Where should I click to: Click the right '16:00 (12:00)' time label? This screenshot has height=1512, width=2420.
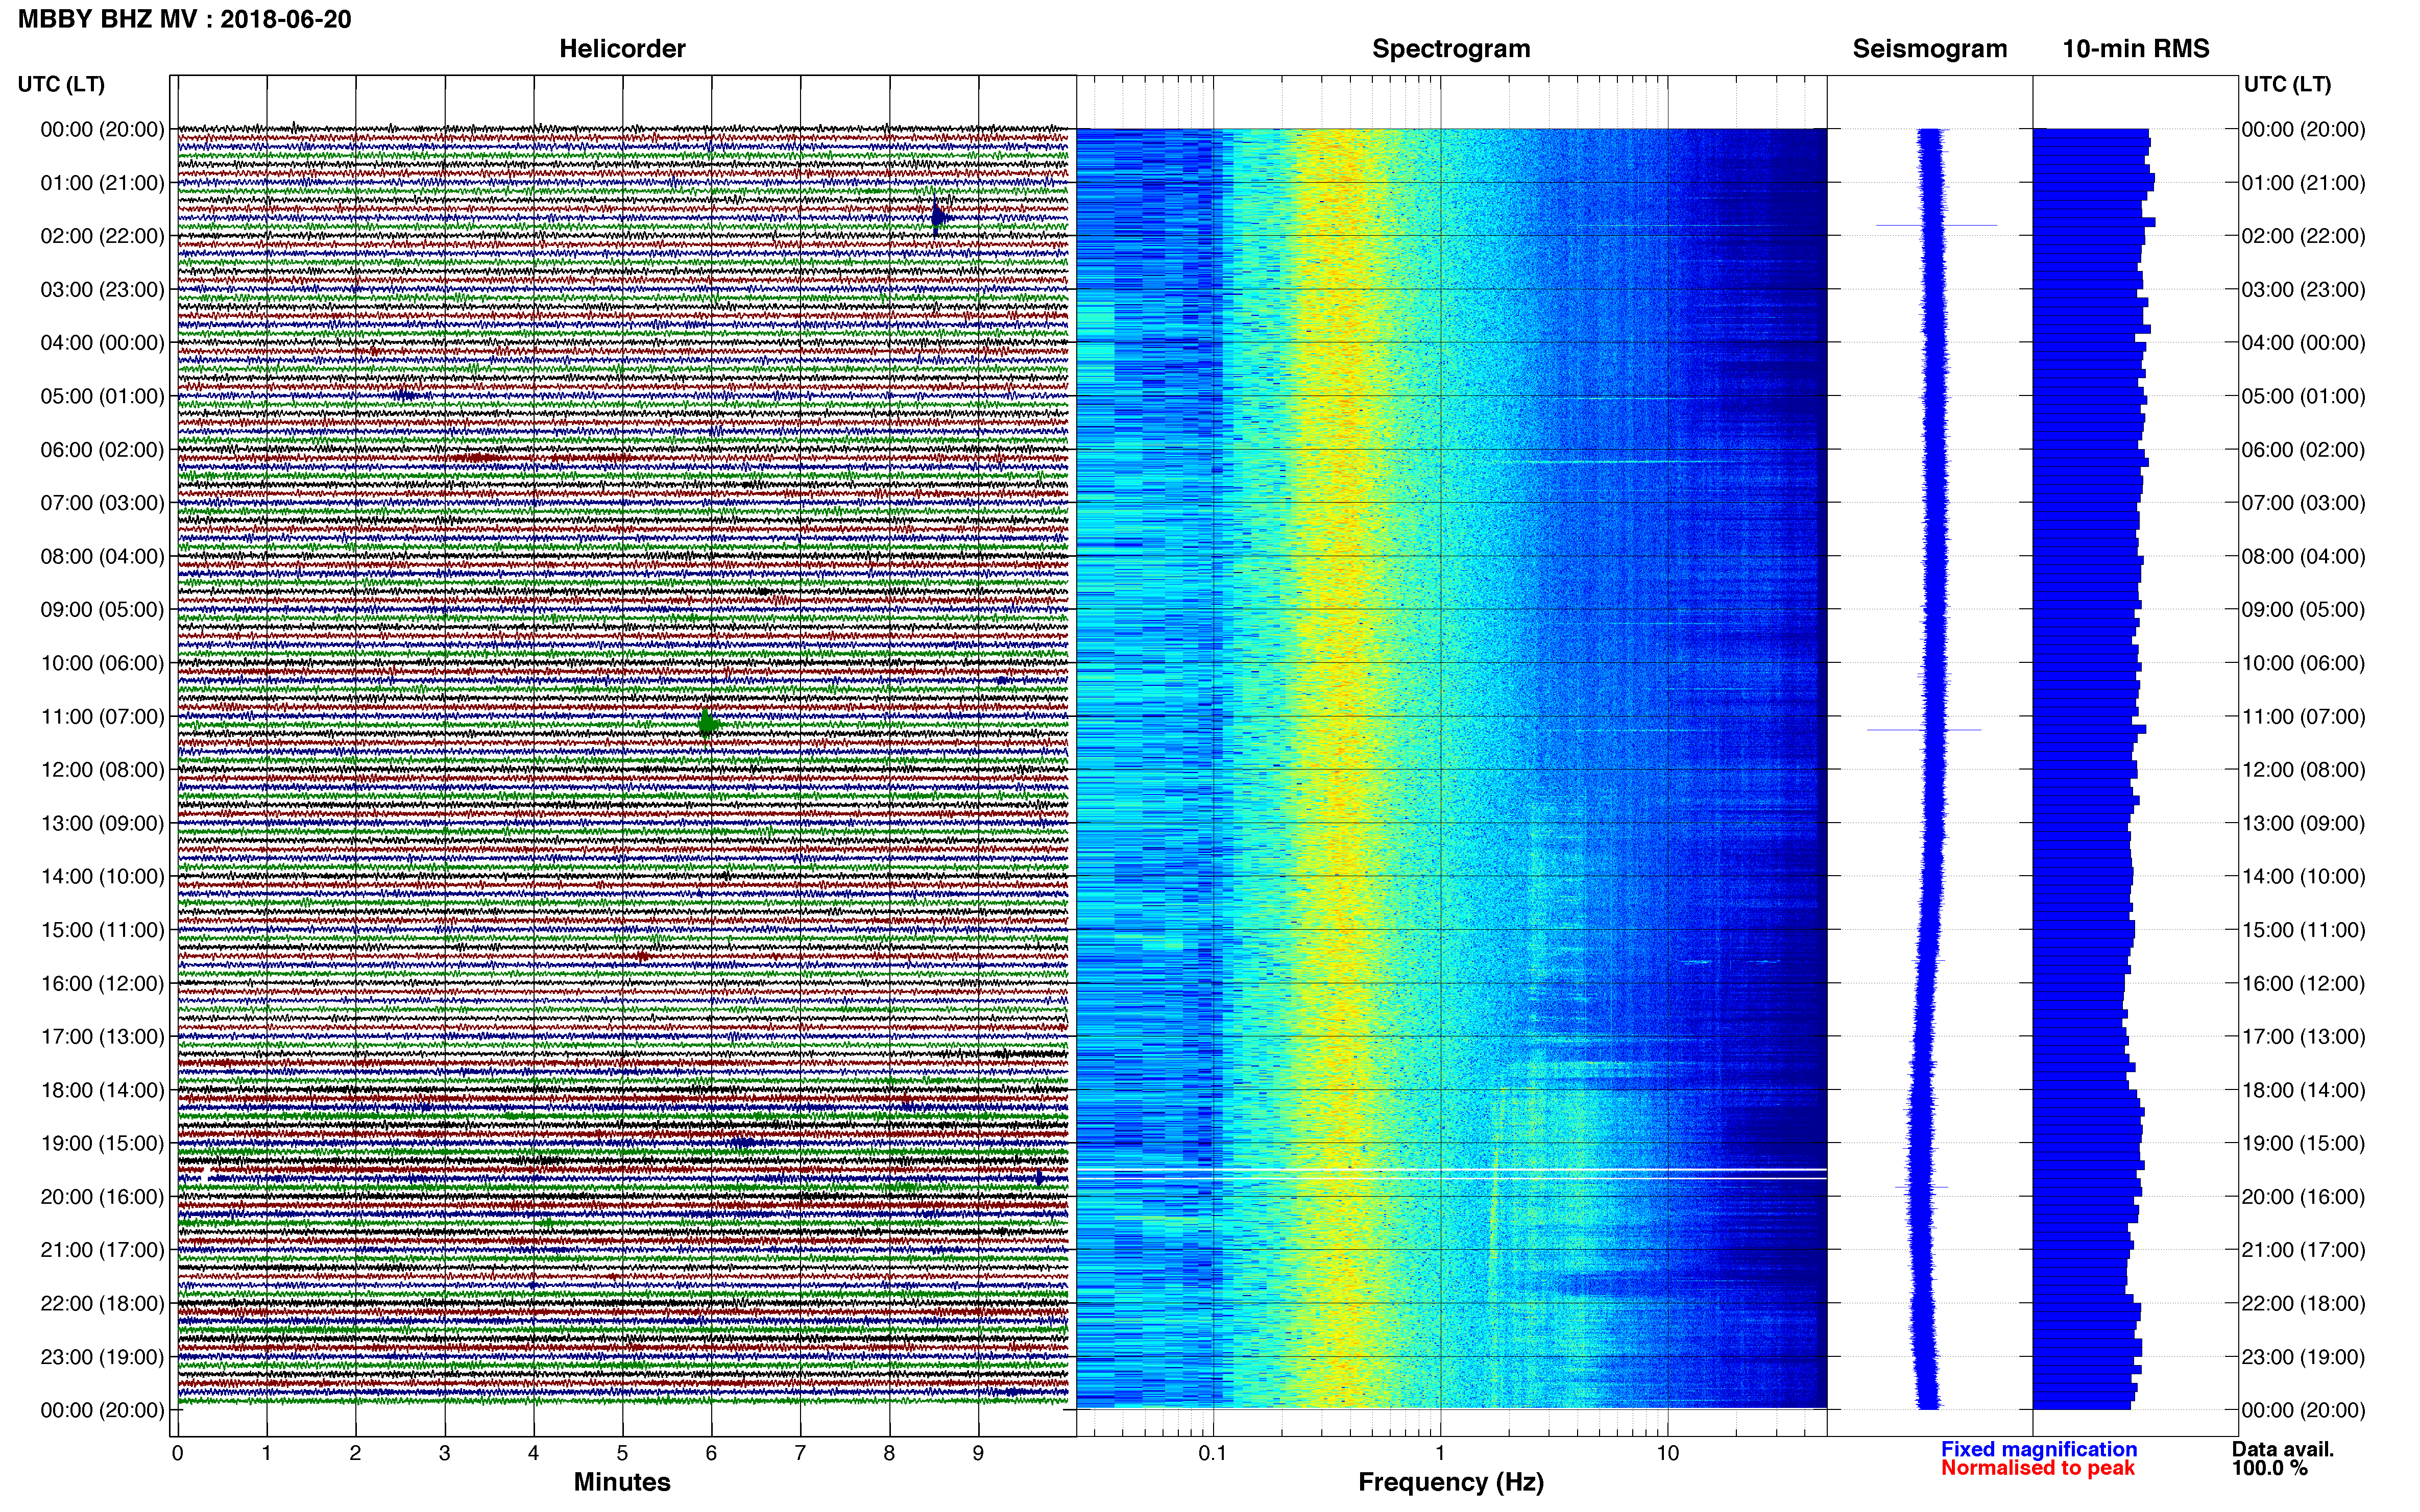tap(2303, 983)
